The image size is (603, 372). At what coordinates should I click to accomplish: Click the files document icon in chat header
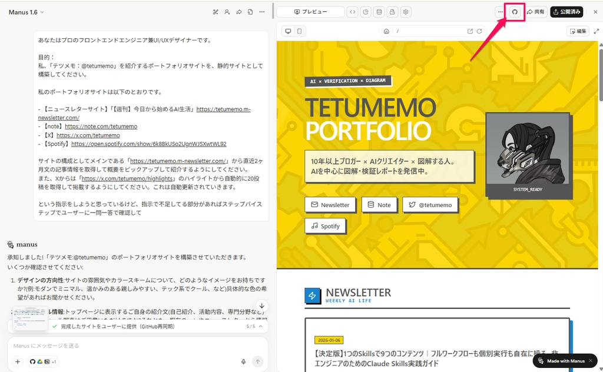pyautogui.click(x=250, y=12)
